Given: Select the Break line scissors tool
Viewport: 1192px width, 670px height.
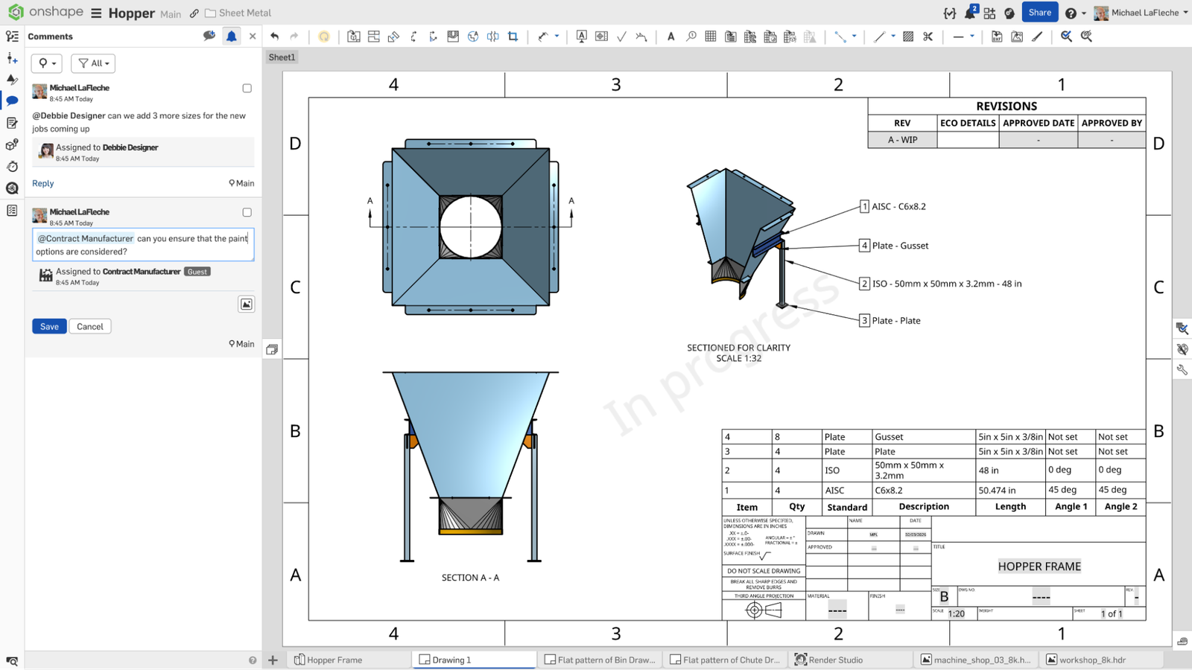Looking at the screenshot, I should click(x=928, y=36).
